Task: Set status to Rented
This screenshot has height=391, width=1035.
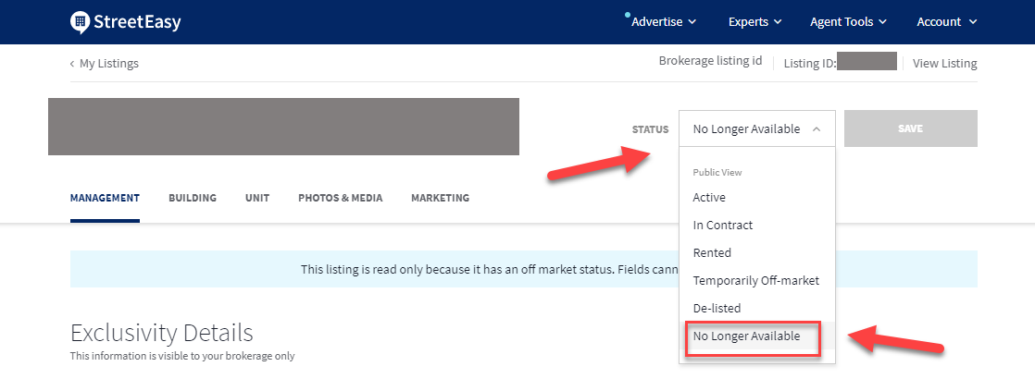Action: click(712, 253)
